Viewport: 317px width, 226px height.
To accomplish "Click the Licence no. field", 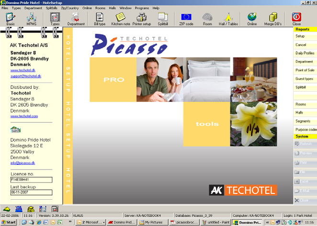I will point(31,180).
